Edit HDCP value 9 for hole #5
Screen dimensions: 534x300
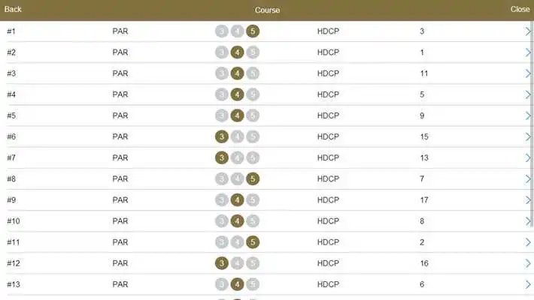pos(422,115)
